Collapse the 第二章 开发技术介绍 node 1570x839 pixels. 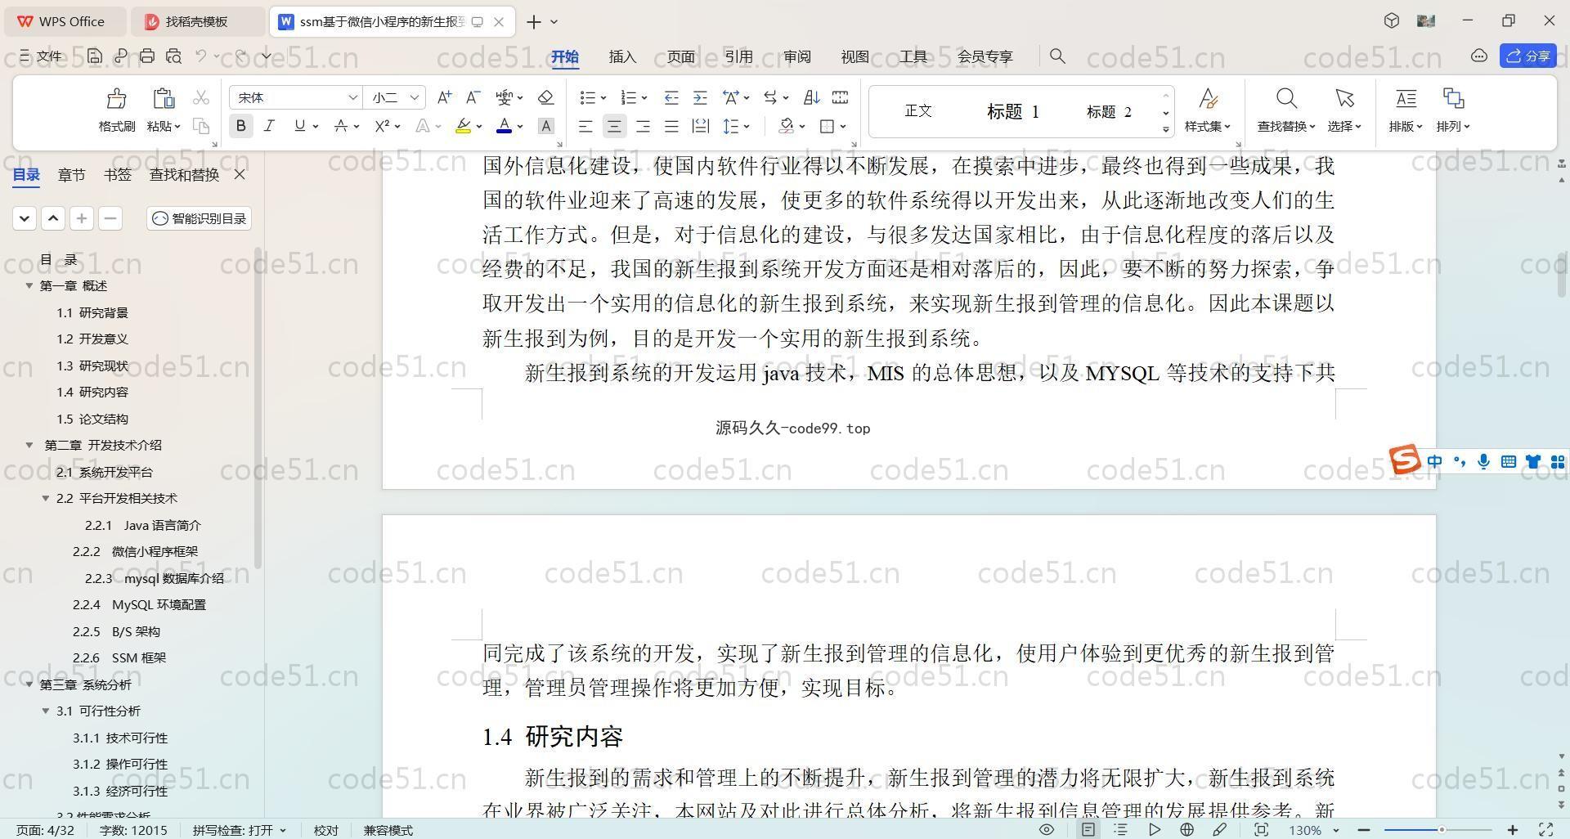(29, 445)
